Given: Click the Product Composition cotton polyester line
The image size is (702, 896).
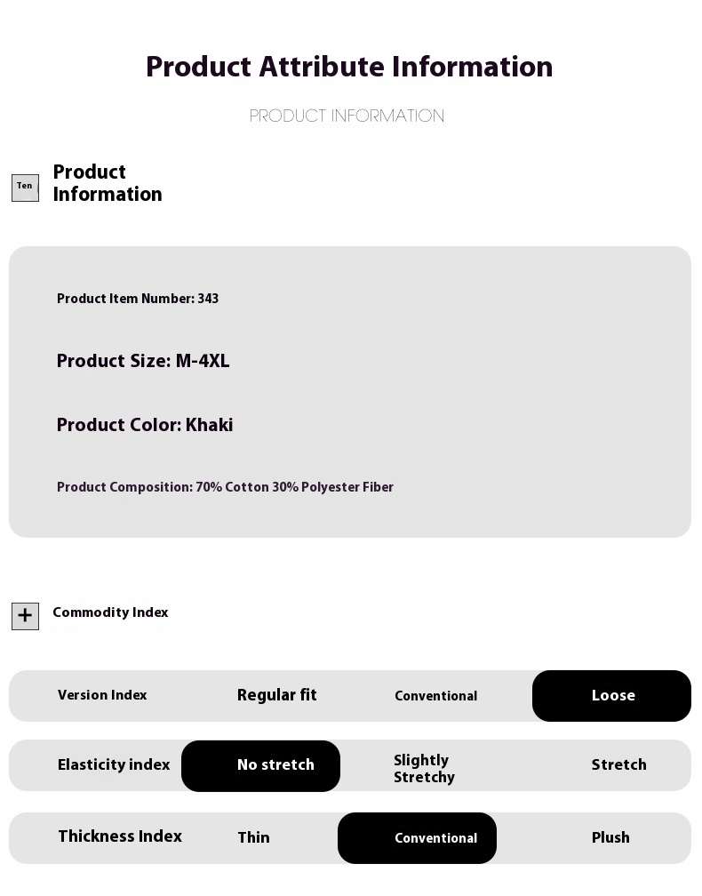Looking at the screenshot, I should pos(225,488).
